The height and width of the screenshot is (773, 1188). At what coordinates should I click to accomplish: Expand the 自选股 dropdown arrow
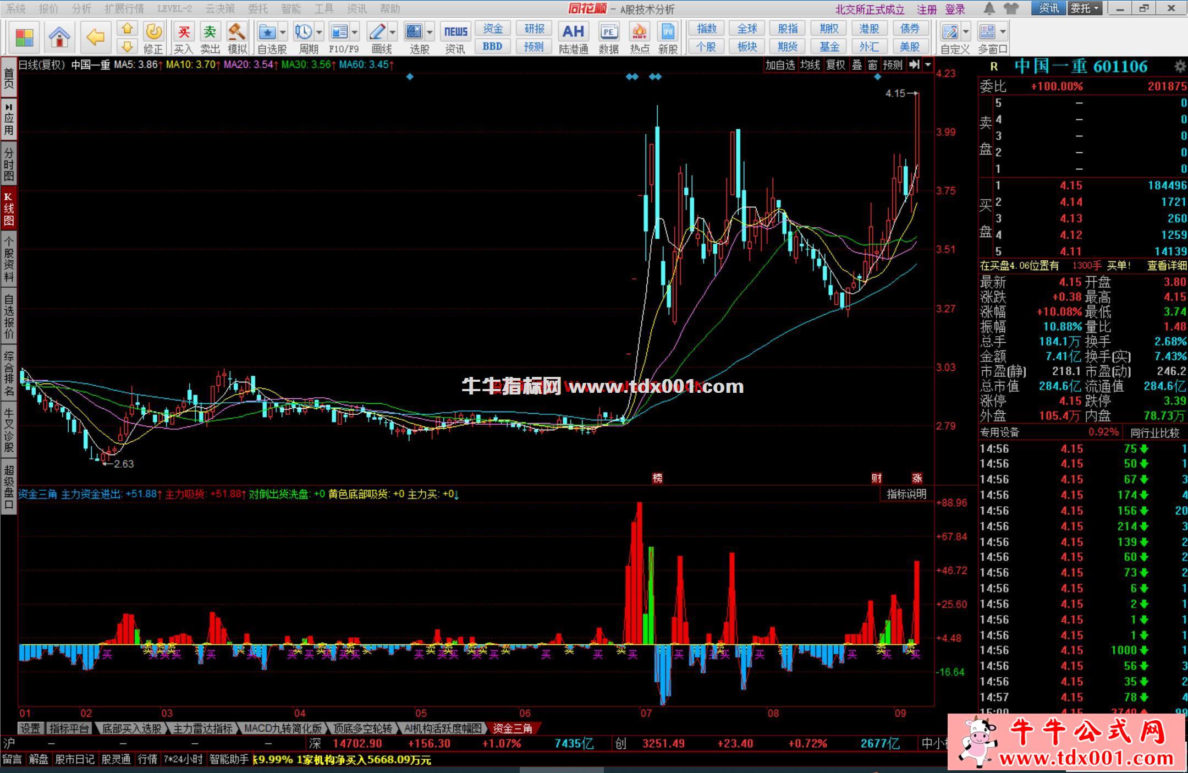pos(282,32)
